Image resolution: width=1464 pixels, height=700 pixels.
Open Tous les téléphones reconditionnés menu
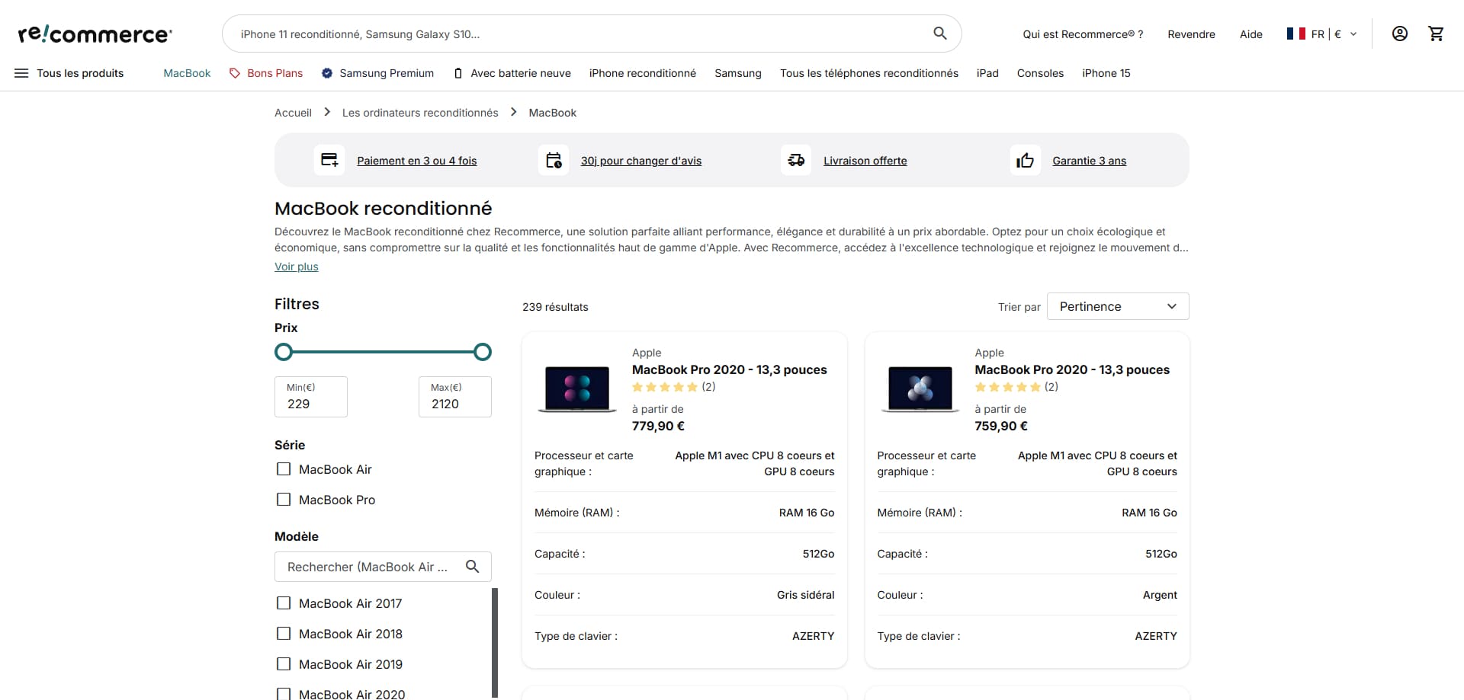pyautogui.click(x=869, y=73)
